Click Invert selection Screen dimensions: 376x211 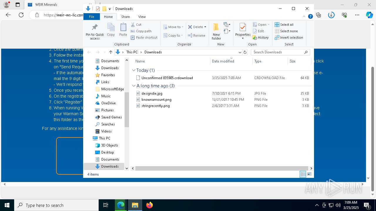click(x=289, y=38)
